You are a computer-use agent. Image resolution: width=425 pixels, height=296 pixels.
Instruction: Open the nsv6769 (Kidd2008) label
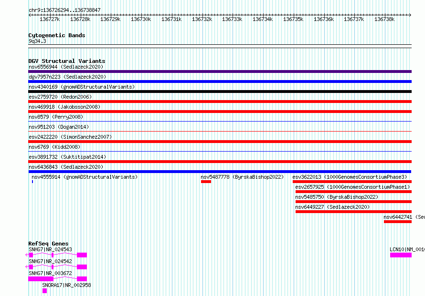pos(54,147)
